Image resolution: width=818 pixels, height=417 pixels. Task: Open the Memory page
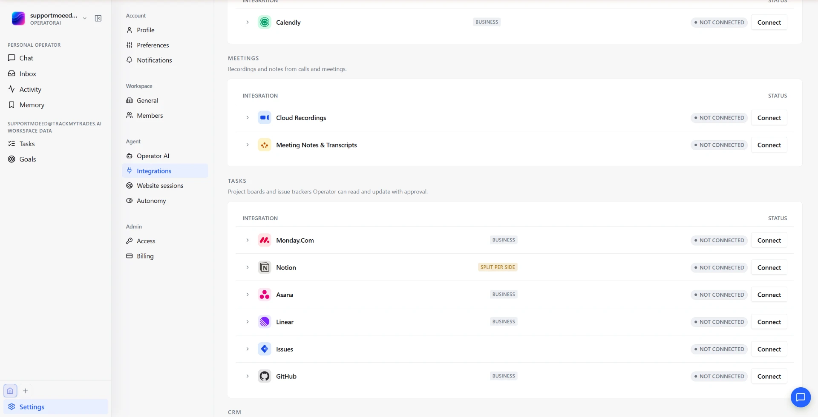click(x=55, y=105)
